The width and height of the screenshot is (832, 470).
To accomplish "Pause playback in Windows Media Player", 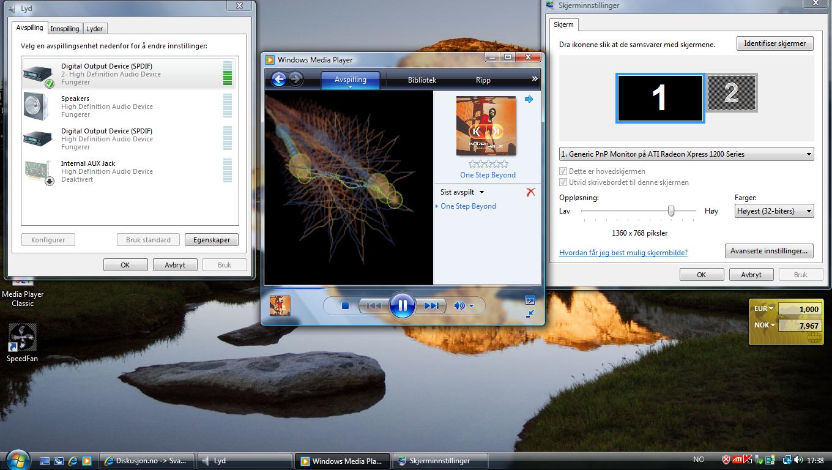I will coord(402,305).
